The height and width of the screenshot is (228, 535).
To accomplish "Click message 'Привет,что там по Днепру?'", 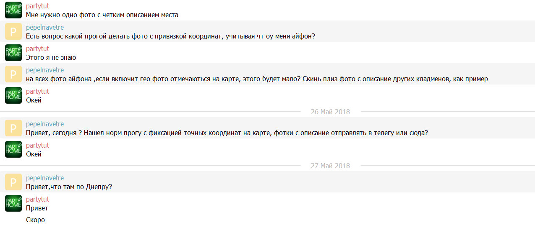I will 69,187.
